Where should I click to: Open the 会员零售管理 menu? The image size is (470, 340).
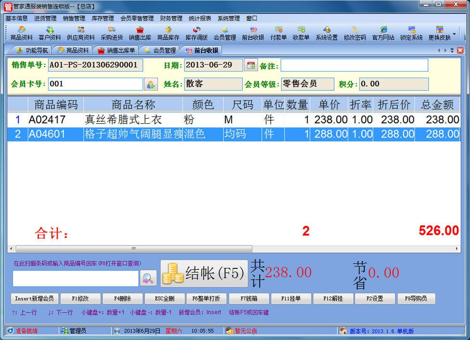pos(136,18)
